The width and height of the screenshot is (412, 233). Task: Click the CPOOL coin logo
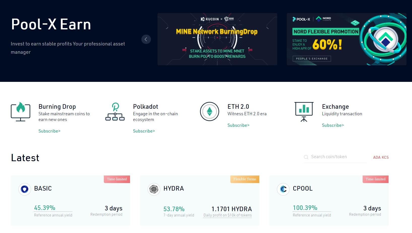point(283,189)
